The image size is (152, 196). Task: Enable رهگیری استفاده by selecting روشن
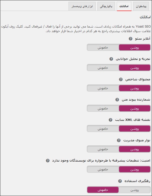(x=134, y=190)
